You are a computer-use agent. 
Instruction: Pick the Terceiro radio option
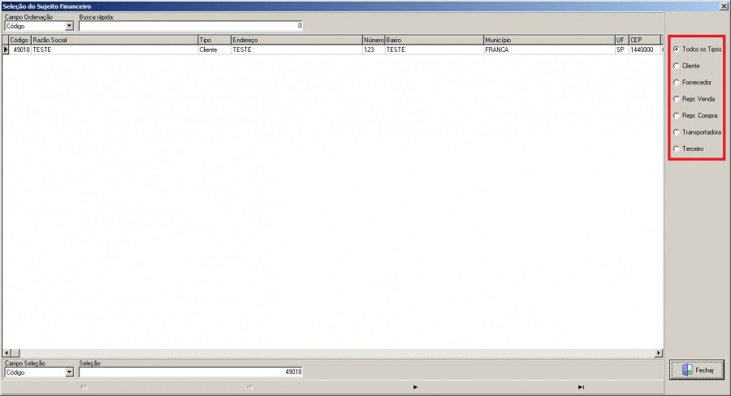[688, 149]
